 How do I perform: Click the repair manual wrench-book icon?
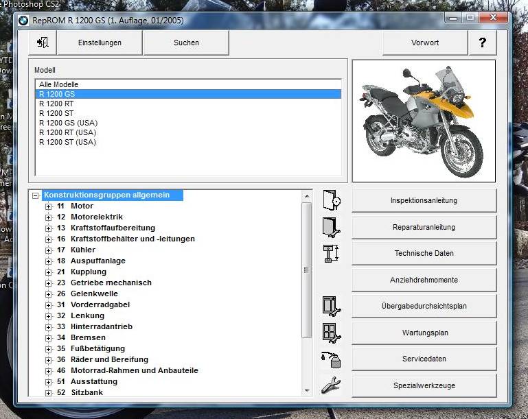(x=331, y=227)
